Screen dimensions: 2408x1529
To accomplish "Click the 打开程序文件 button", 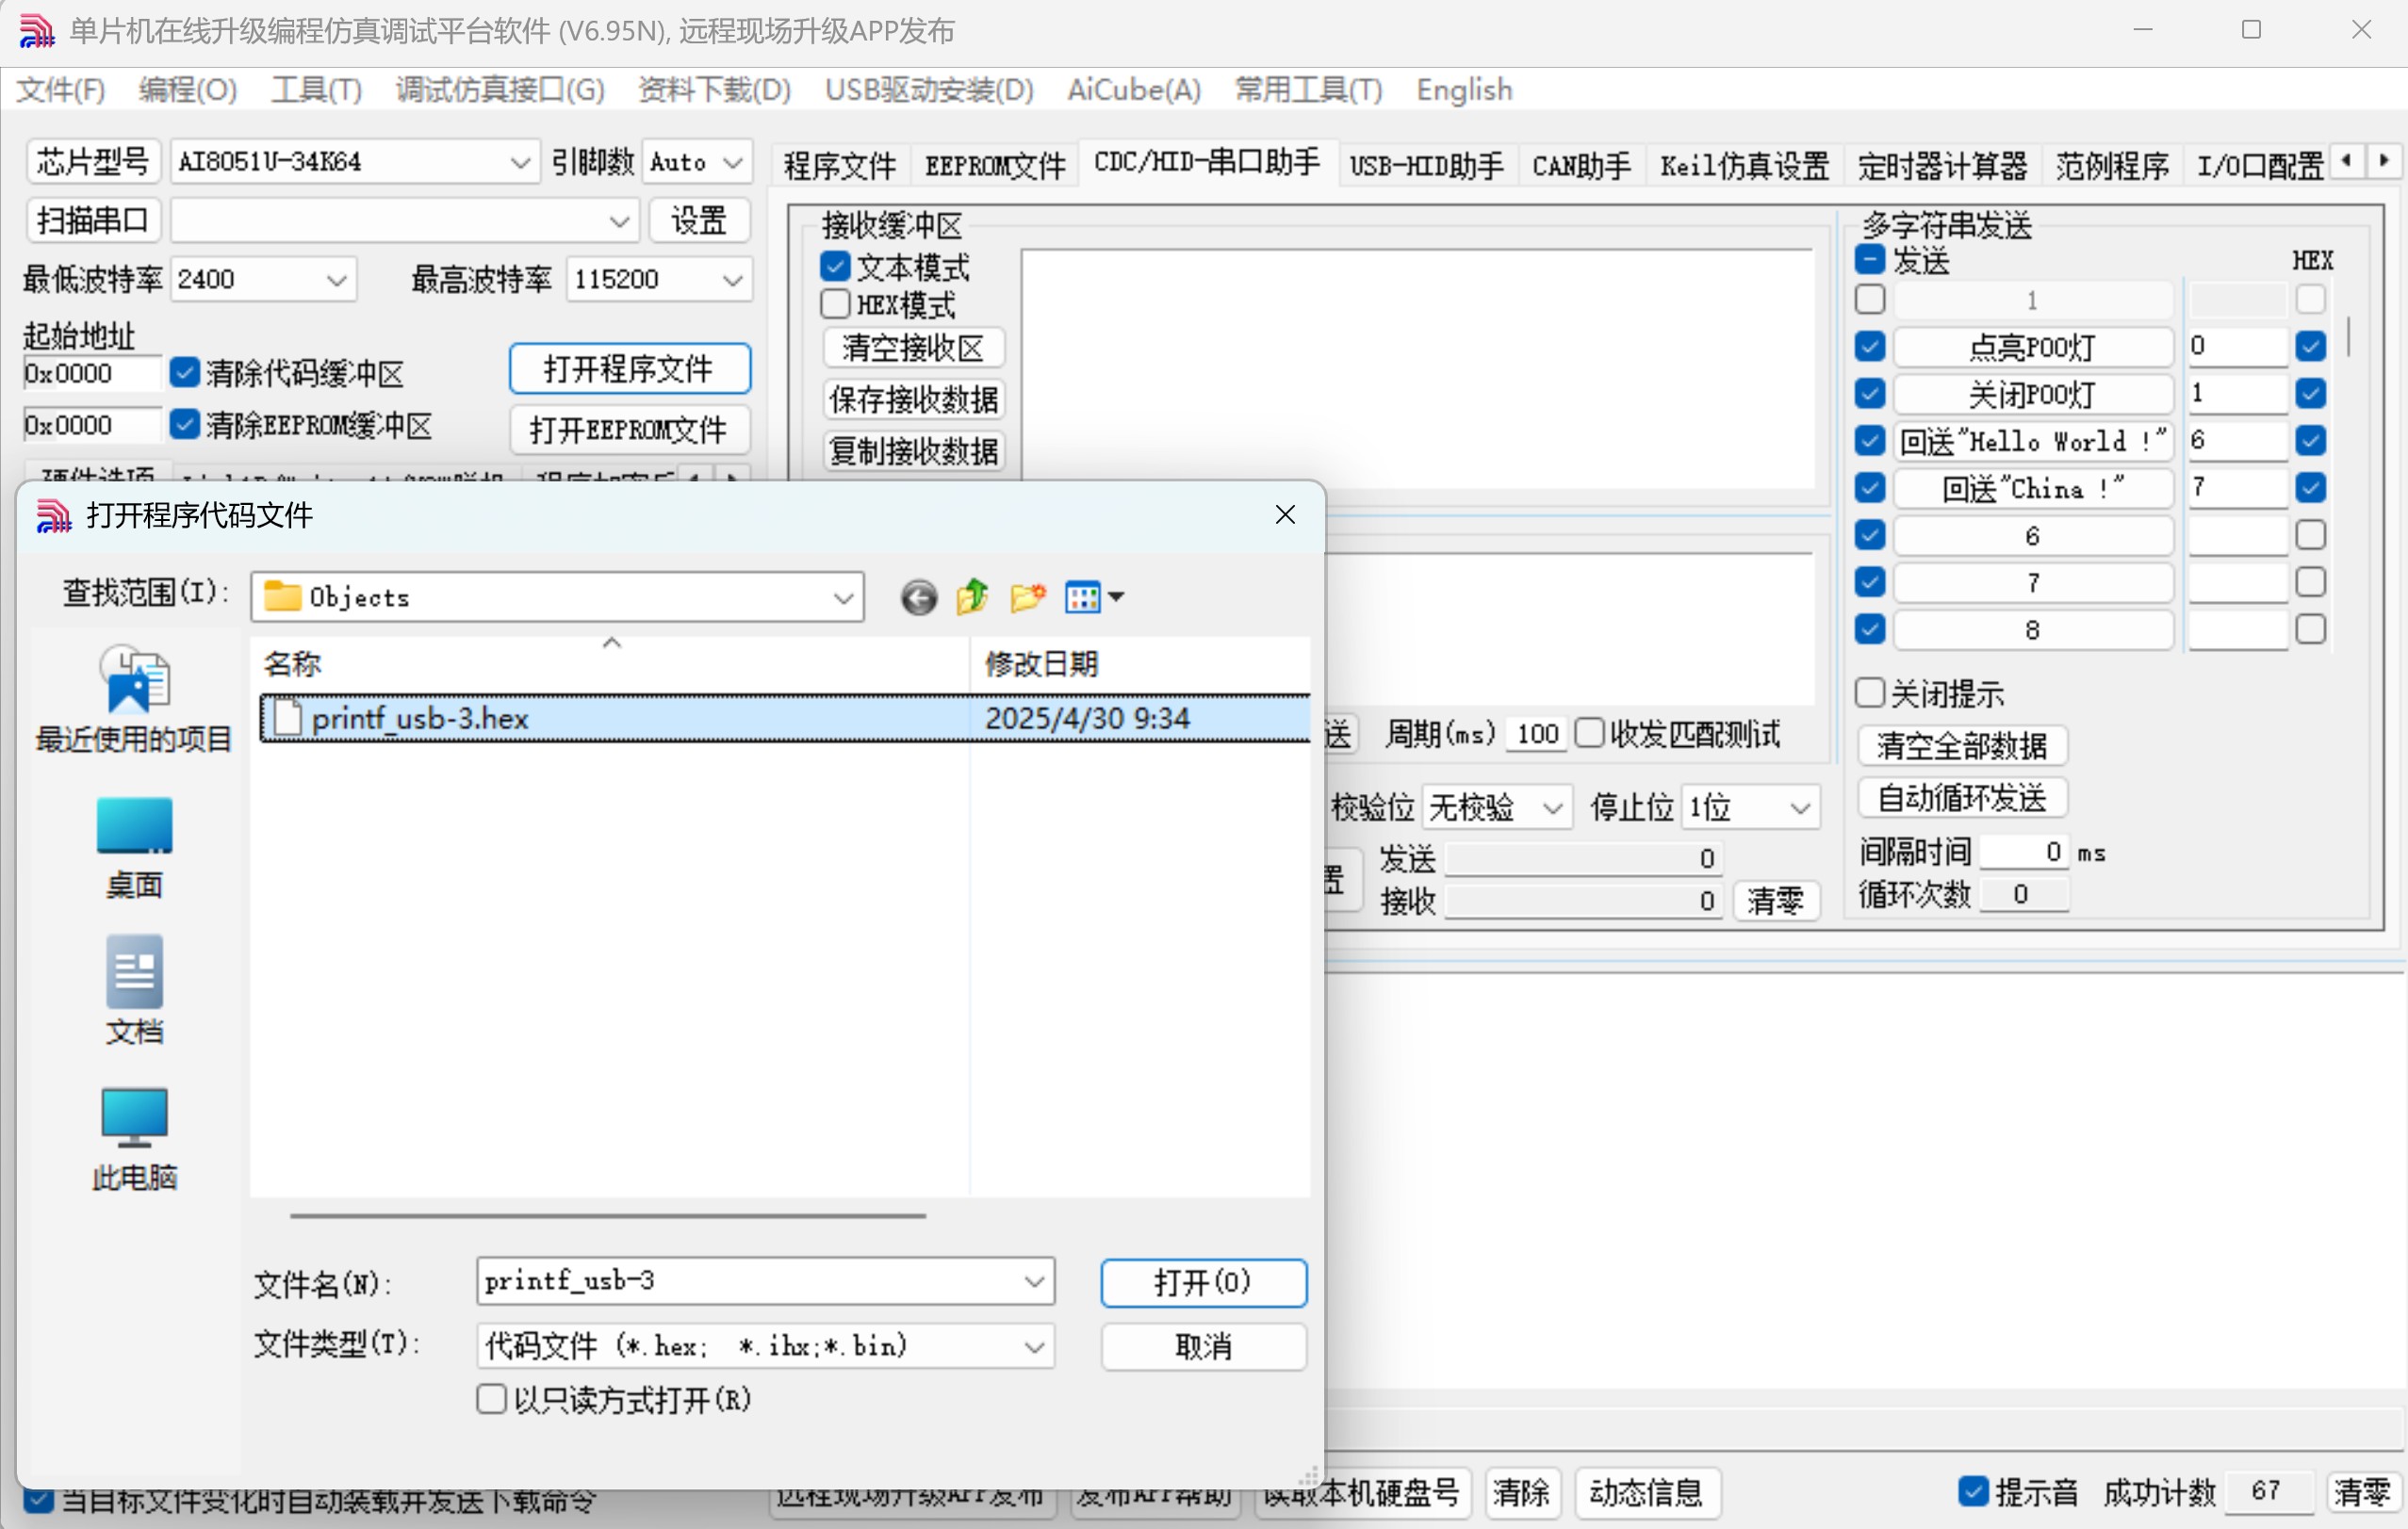I will (x=629, y=368).
